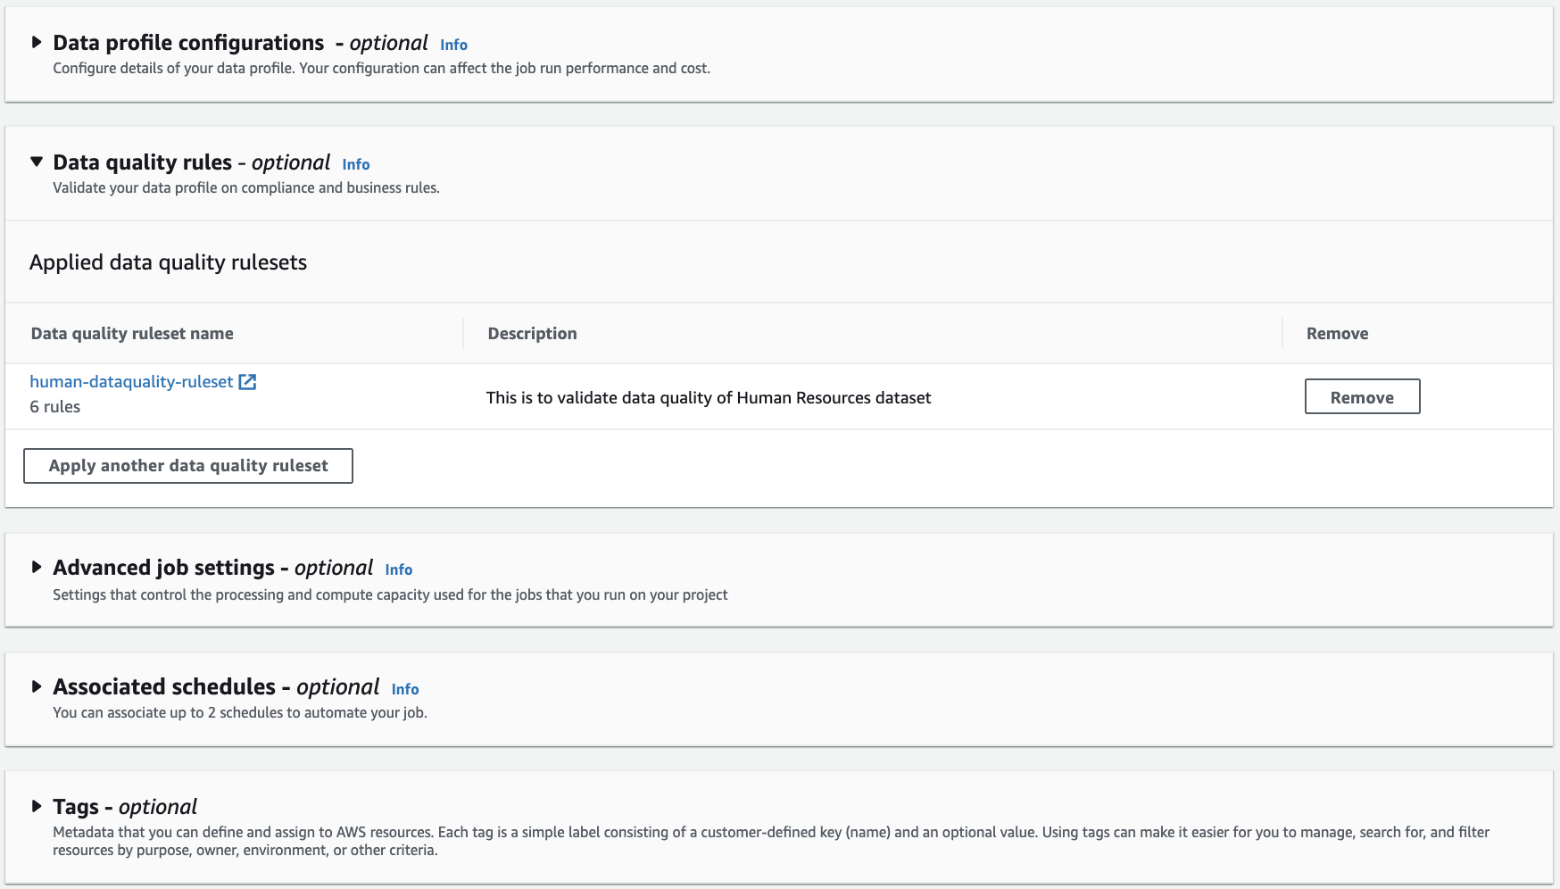Collapse the Data quality rules section arrow
1560x889 pixels.
(37, 162)
